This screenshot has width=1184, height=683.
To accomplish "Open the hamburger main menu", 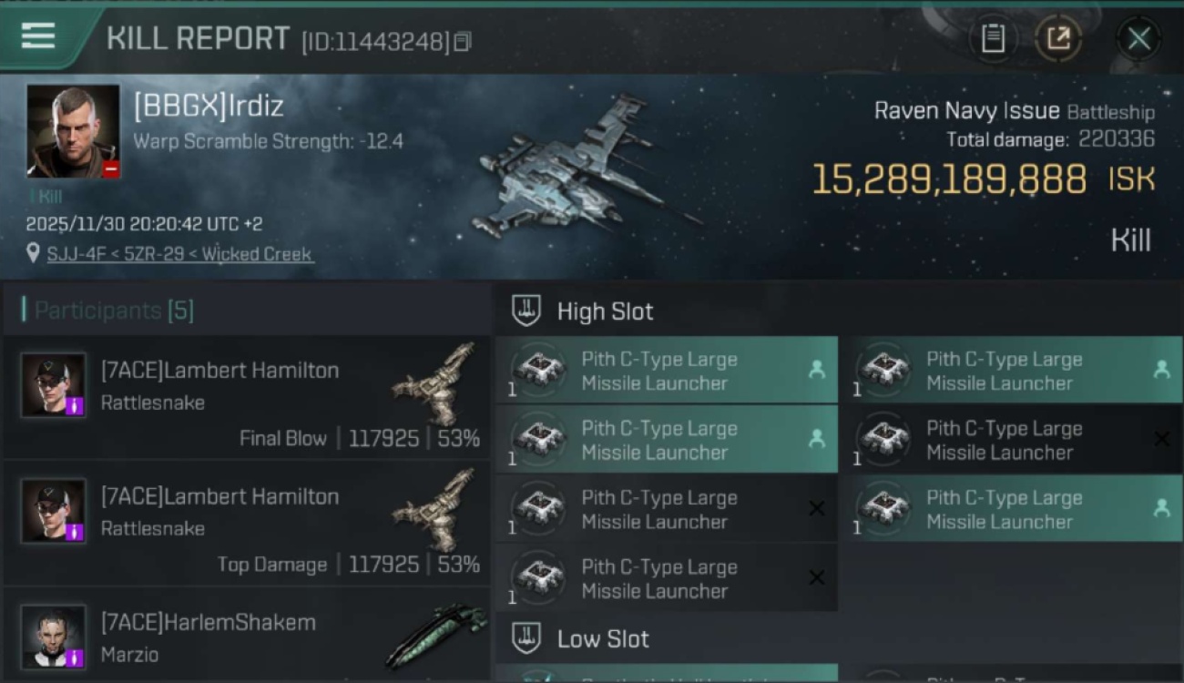I will [38, 36].
